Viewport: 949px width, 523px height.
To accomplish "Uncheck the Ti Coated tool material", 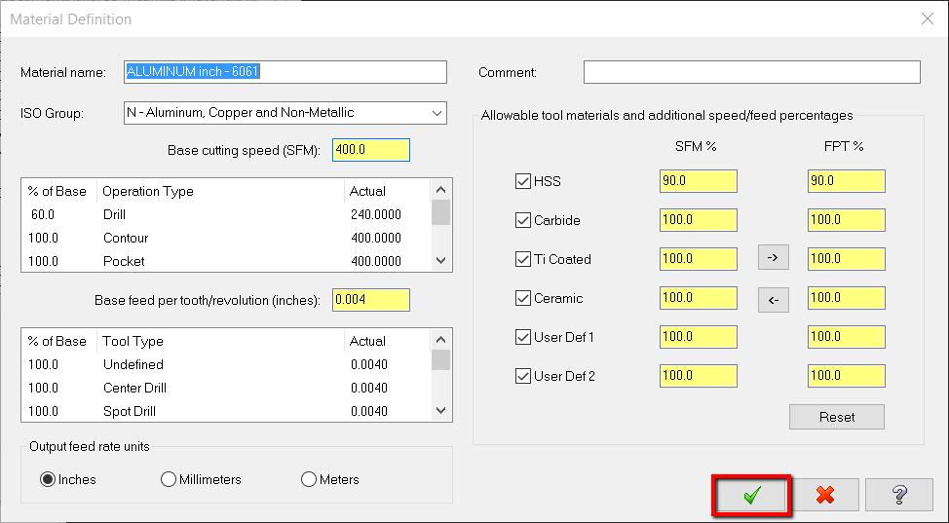I will (523, 259).
